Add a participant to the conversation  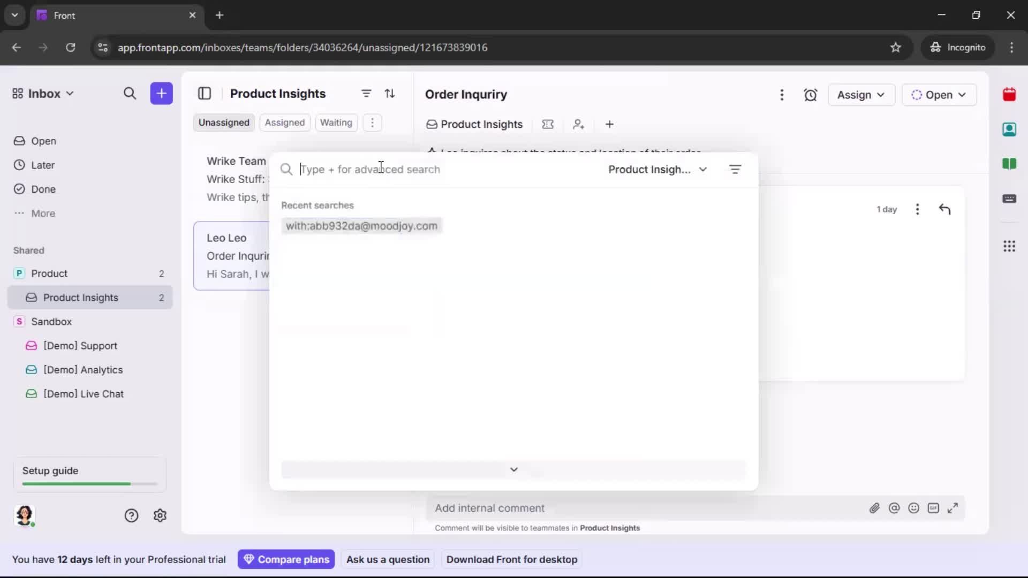[x=579, y=124]
